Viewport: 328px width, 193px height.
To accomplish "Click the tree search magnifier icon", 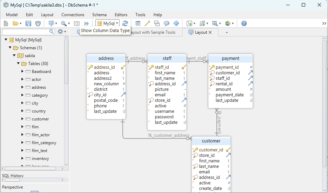I will pos(51,31).
